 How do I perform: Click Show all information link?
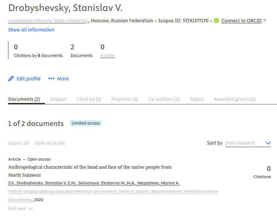click(31, 30)
